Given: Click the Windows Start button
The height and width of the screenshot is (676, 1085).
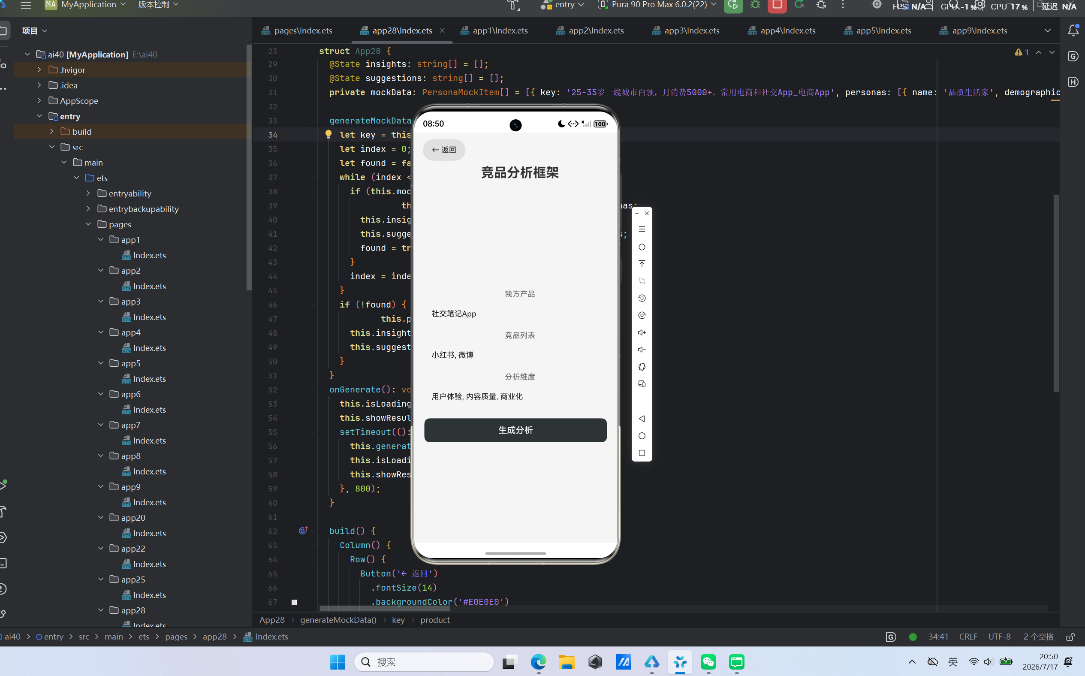Looking at the screenshot, I should pos(338,662).
